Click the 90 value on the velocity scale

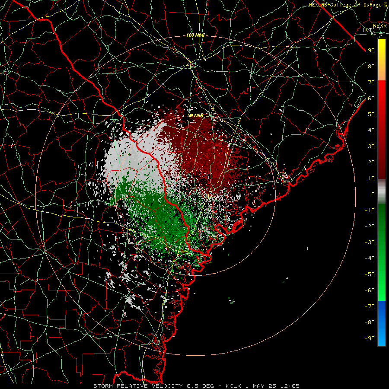[371, 51]
